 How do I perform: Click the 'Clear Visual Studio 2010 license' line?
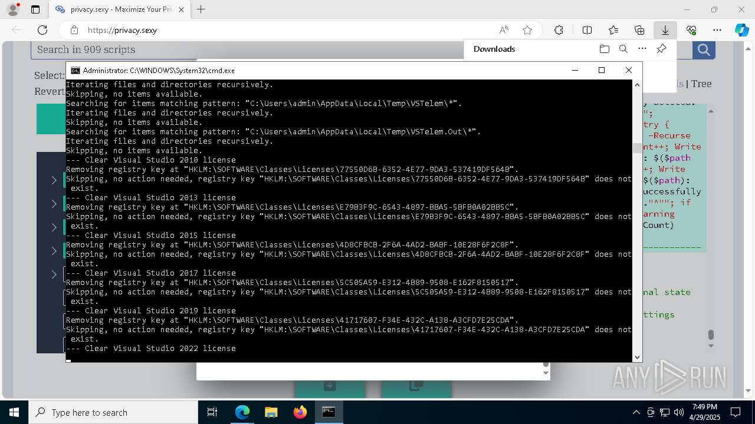point(150,160)
